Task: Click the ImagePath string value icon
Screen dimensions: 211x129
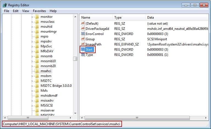Action: coord(83,44)
